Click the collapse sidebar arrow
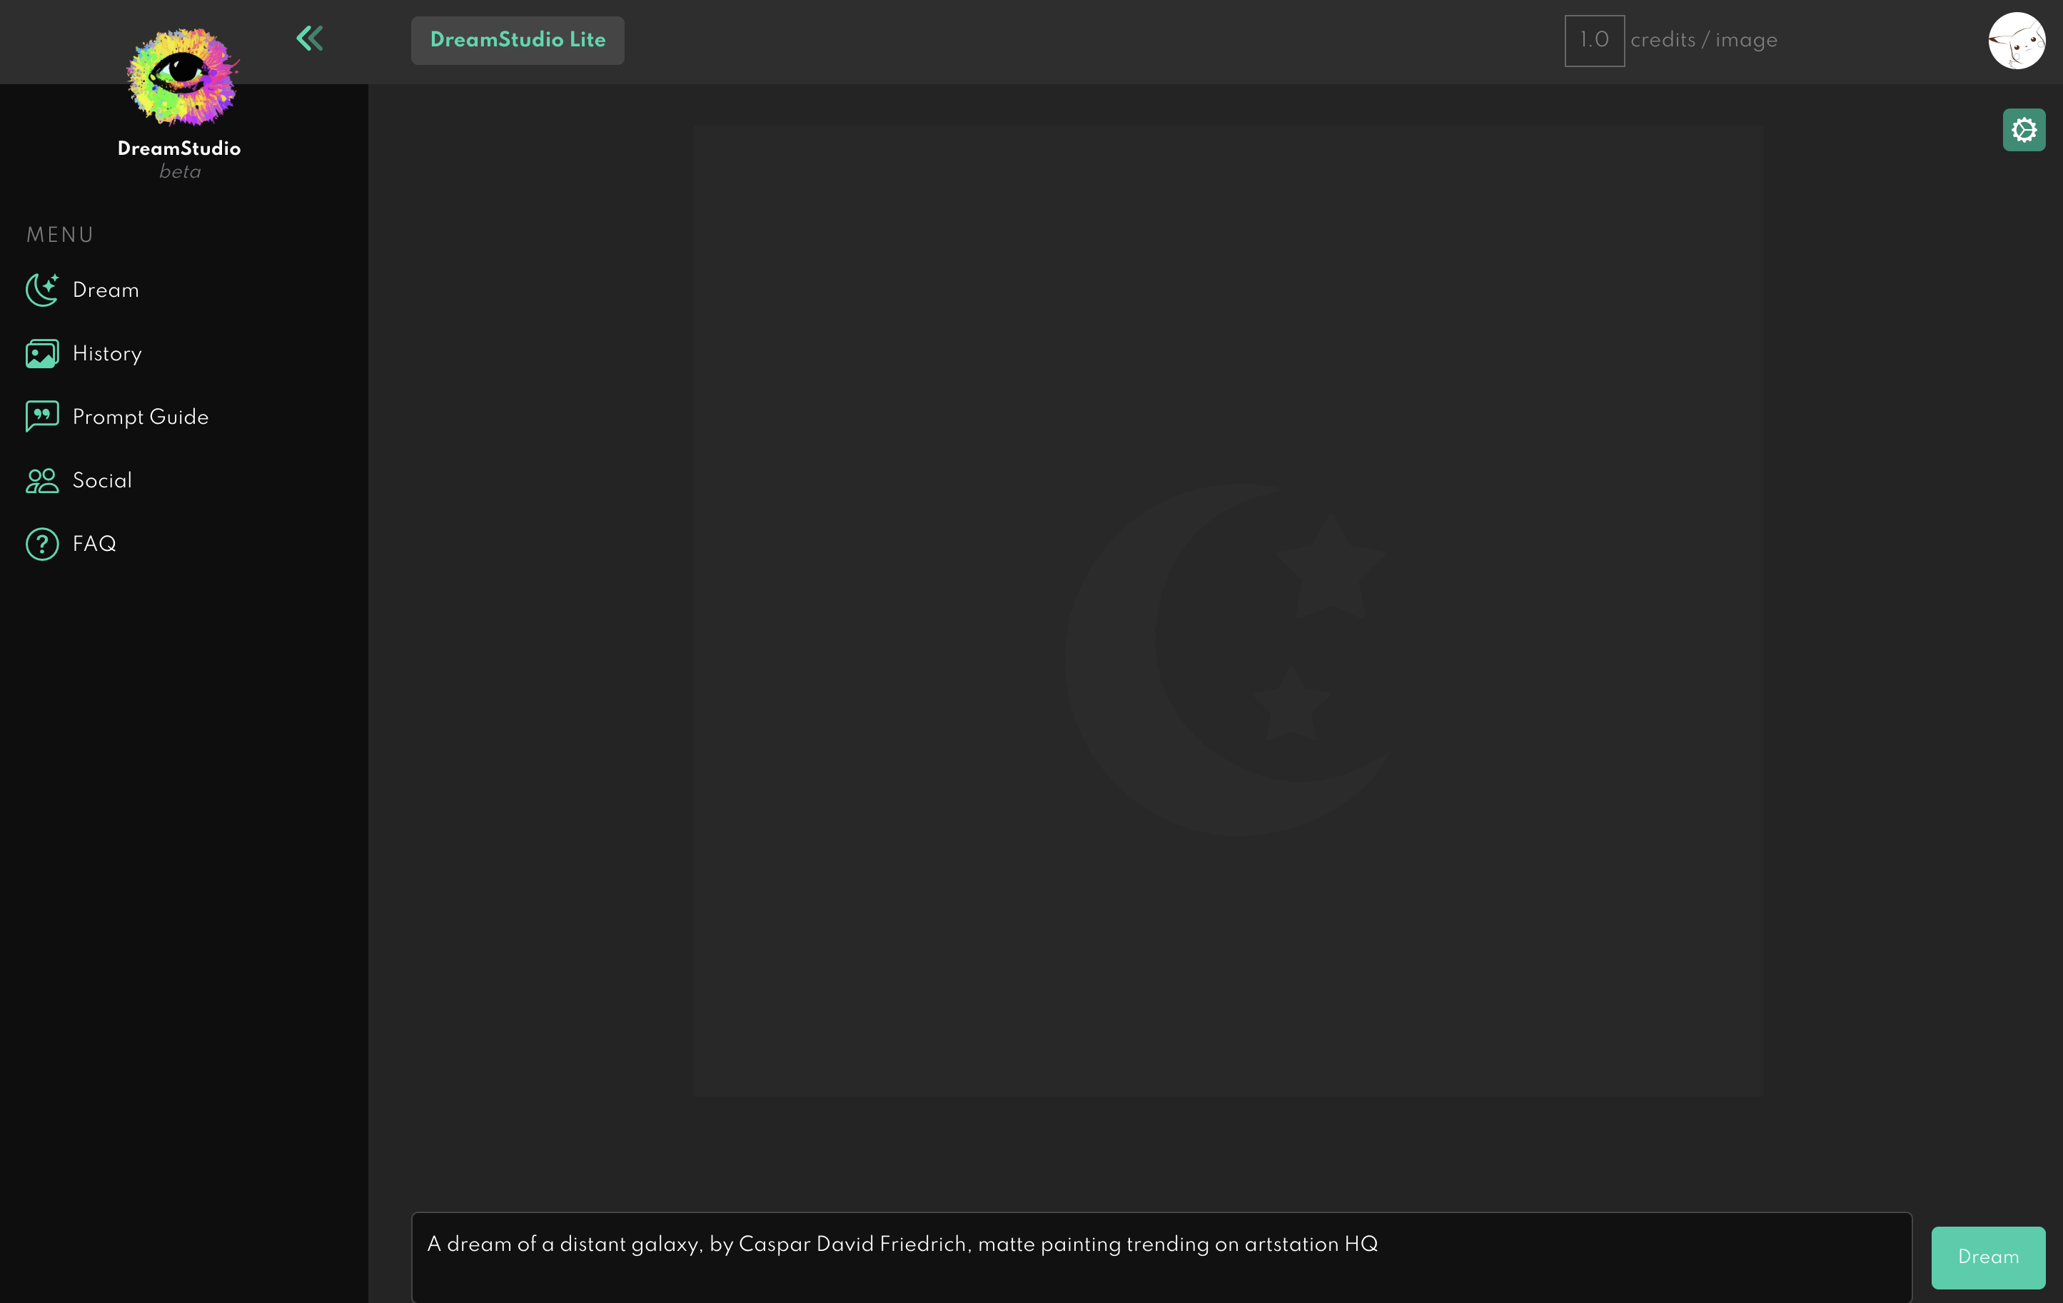Viewport: 2063px width, 1303px height. 311,39
